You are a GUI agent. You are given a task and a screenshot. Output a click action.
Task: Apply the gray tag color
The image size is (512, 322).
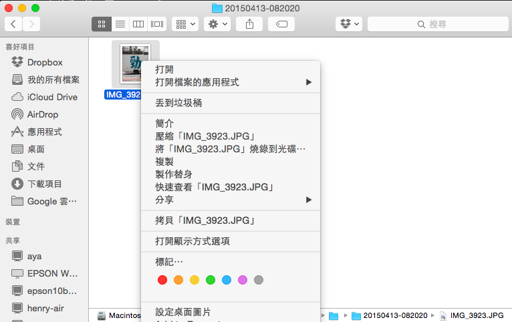259,280
